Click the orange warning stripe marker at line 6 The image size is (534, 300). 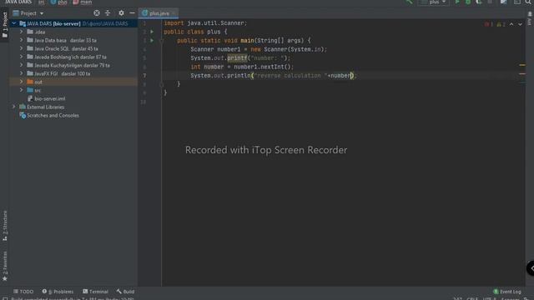(x=522, y=65)
